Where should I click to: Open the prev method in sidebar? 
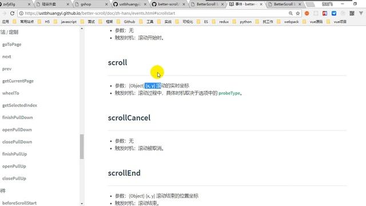click(x=7, y=69)
